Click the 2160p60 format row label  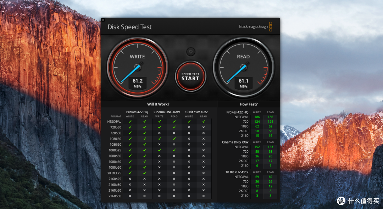click(115, 196)
